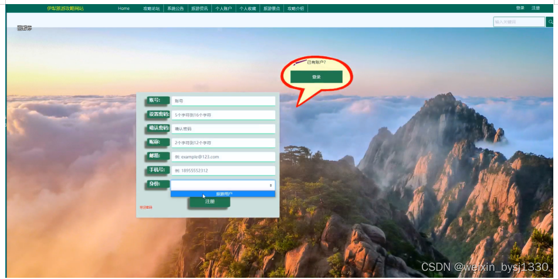Click the 登录 link in top bar
Image resolution: width=558 pixels, height=279 pixels.
click(520, 8)
